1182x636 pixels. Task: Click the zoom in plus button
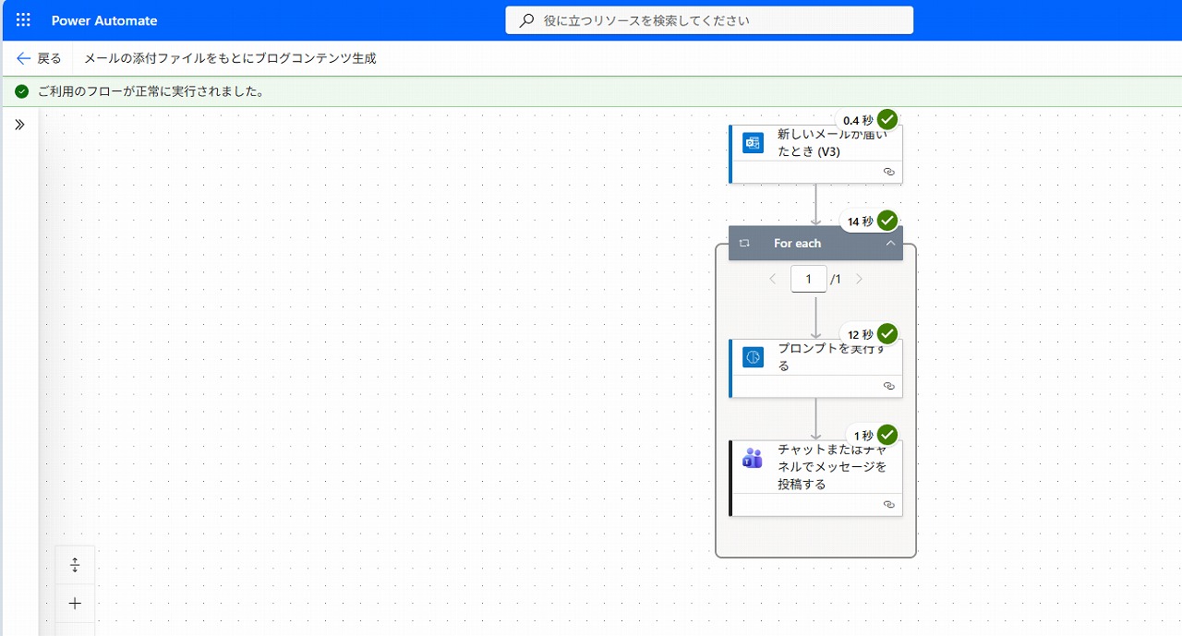point(76,604)
